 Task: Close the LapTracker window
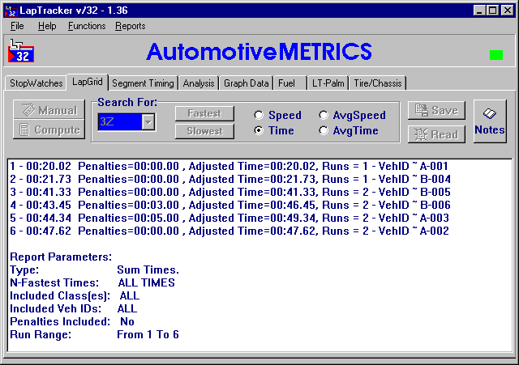tap(507, 11)
